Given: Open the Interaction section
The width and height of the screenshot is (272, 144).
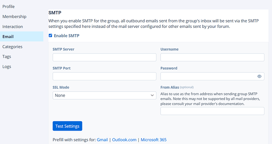Looking at the screenshot, I should point(13,27).
